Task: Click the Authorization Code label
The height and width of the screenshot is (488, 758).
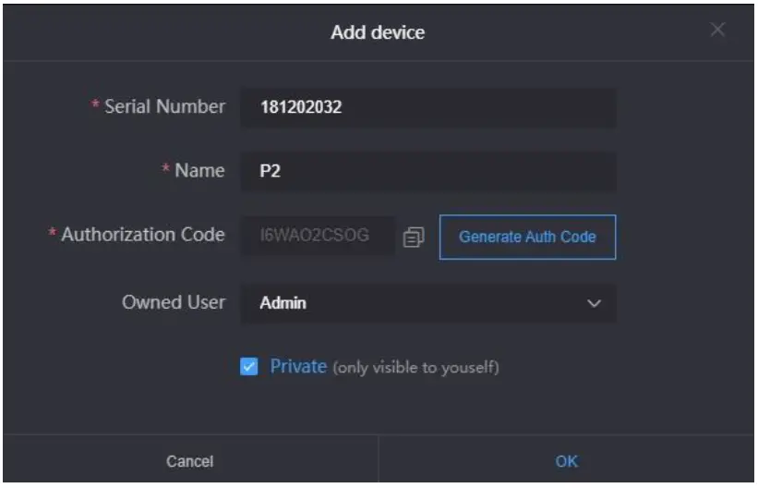Action: (142, 235)
